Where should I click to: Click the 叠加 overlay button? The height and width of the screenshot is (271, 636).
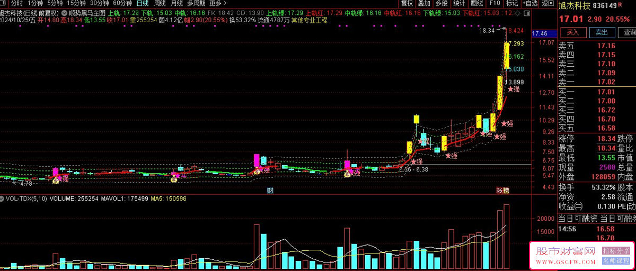click(424, 3)
